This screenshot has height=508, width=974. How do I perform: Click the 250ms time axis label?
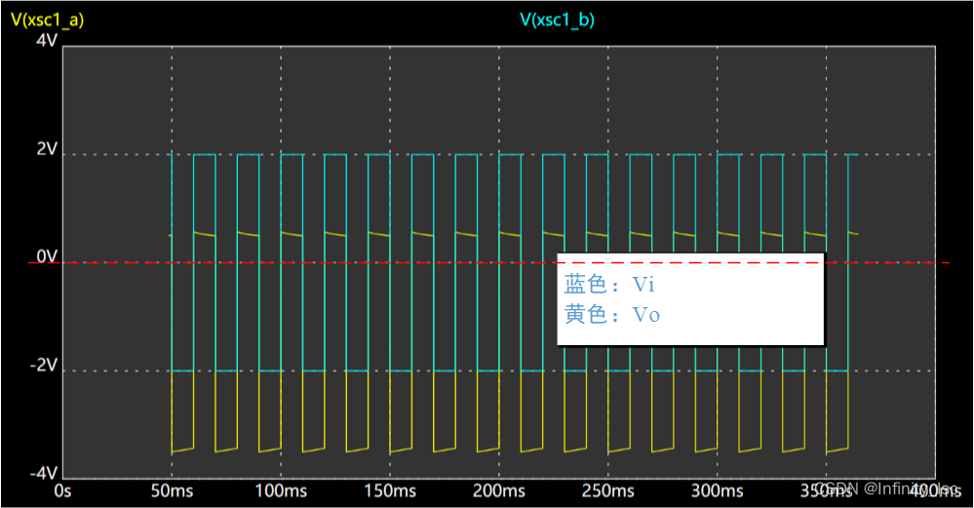pos(608,491)
